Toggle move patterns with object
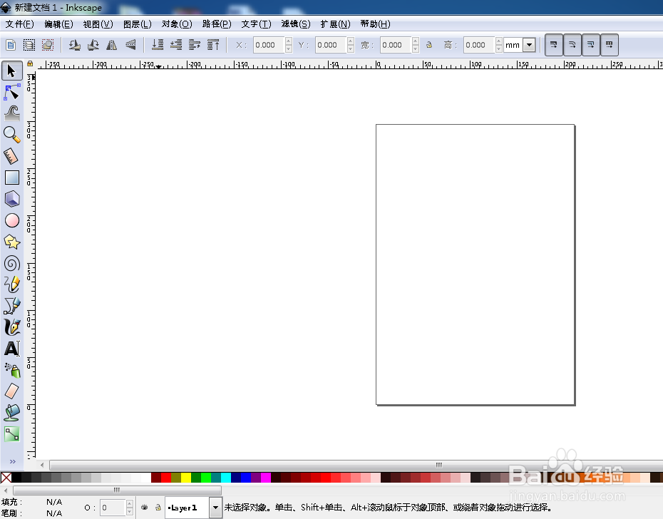663x519 pixels. pyautogui.click(x=610, y=45)
